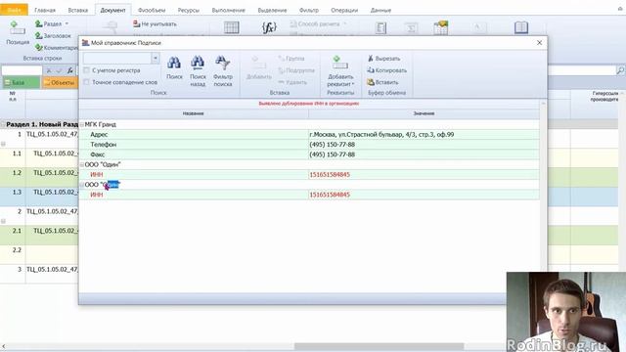626x352 pixels.
Task: Click the bottom horizontal scrollbar thumb
Action: pyautogui.click(x=380, y=346)
